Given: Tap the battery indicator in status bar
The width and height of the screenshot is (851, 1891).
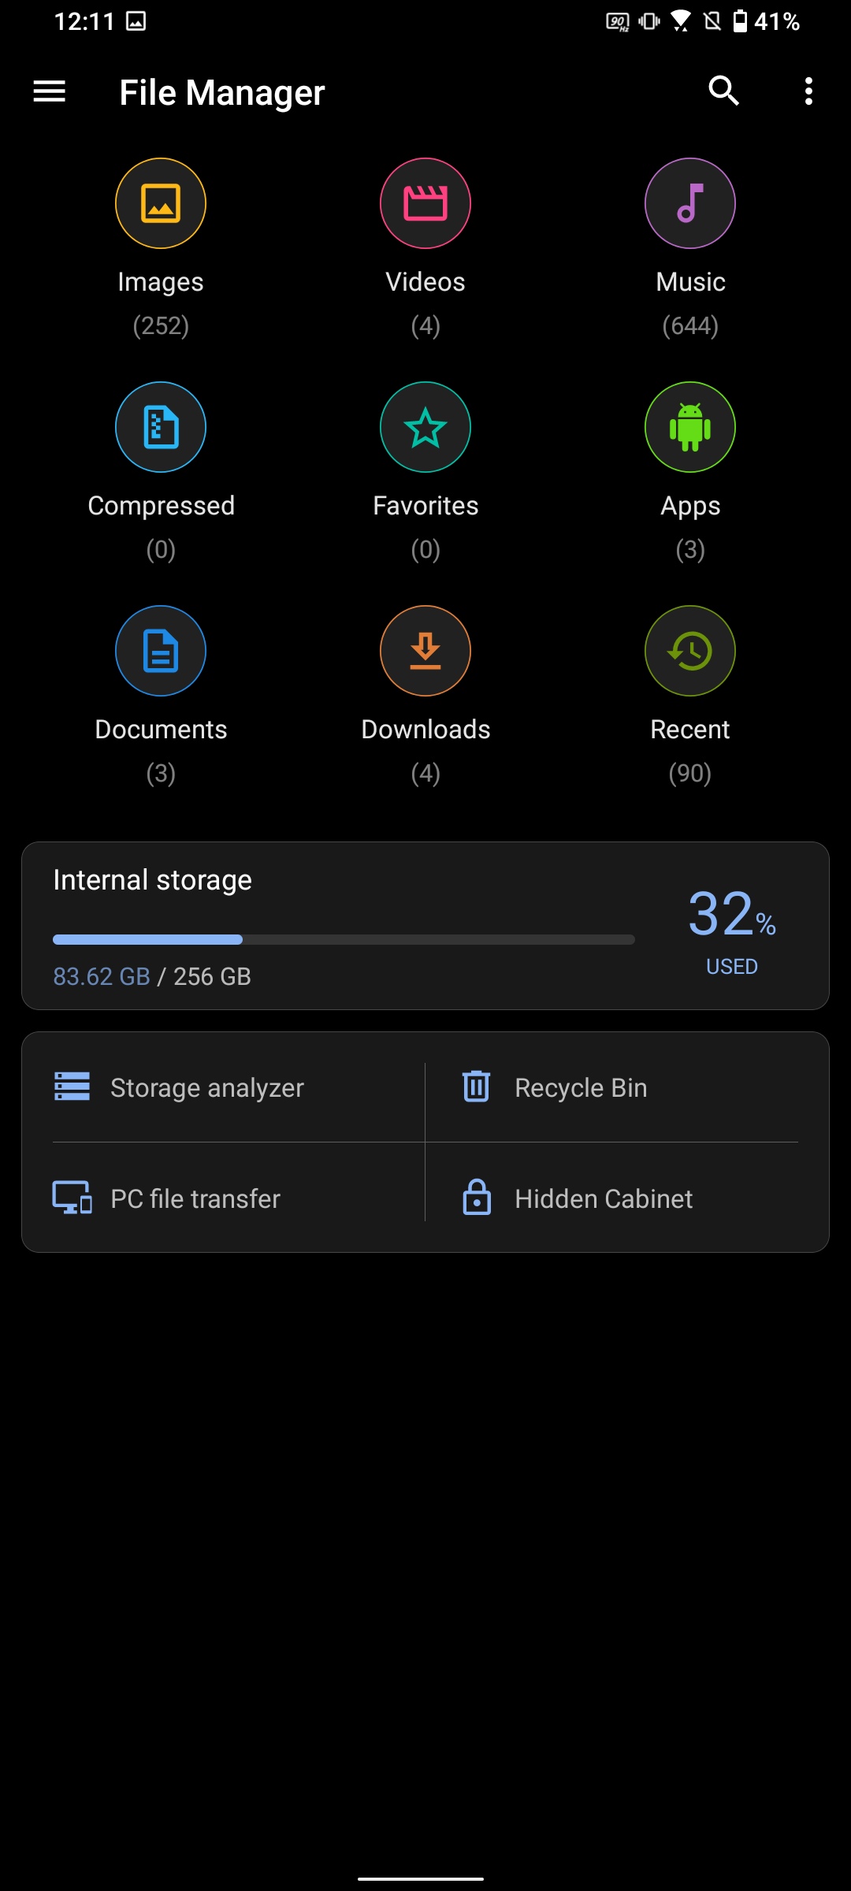Looking at the screenshot, I should (x=740, y=21).
